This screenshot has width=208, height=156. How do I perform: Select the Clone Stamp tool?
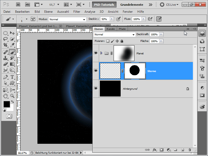5,58
